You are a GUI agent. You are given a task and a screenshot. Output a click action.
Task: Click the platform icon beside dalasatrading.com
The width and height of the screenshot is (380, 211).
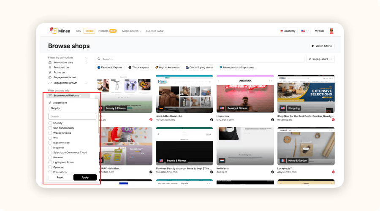pyautogui.click(x=212, y=172)
